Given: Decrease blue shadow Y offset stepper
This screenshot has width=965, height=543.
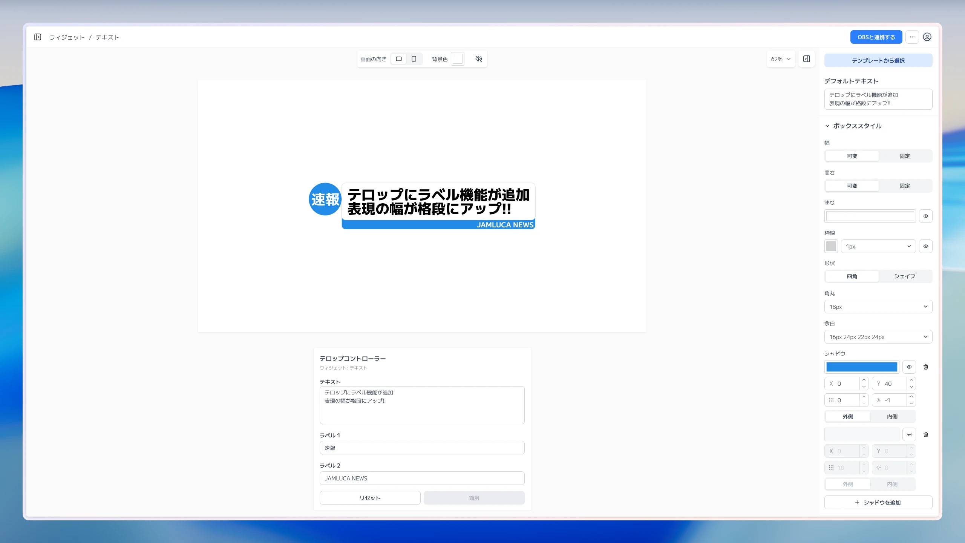Looking at the screenshot, I should point(911,387).
